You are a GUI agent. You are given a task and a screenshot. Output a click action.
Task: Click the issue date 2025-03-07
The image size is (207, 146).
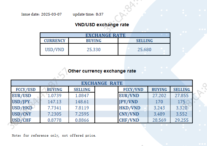tap(51, 14)
